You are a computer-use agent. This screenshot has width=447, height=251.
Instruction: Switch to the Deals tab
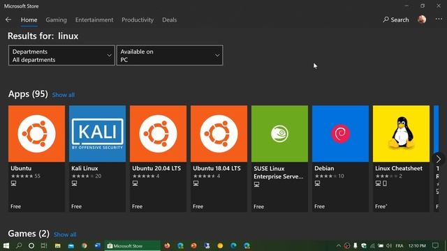tap(169, 20)
